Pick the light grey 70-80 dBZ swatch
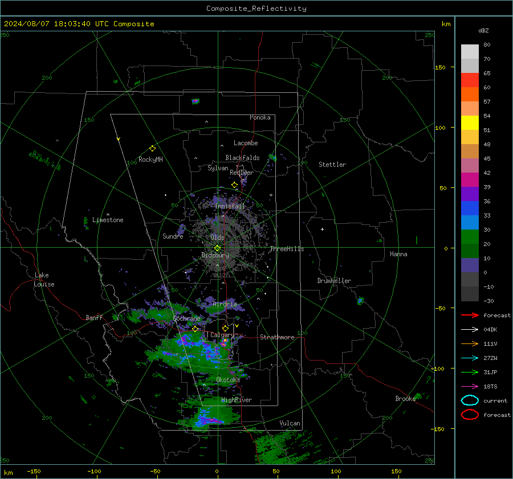The height and width of the screenshot is (479, 513). pos(470,52)
